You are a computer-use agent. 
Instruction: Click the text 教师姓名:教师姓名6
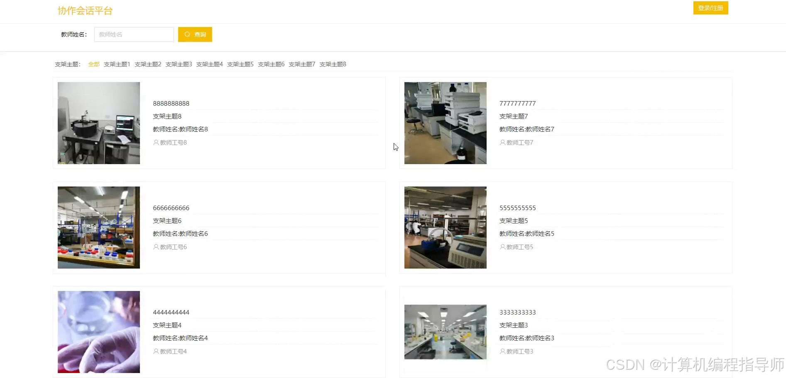[x=180, y=234]
